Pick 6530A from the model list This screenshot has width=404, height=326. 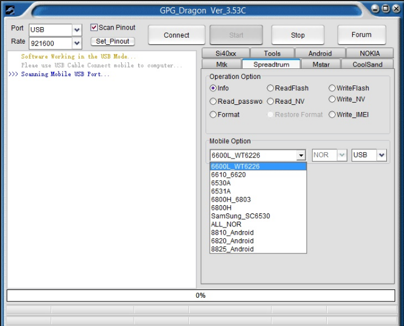point(258,183)
